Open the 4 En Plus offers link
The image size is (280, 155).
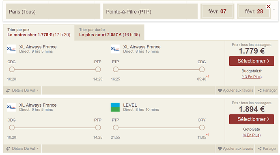coord(252,135)
